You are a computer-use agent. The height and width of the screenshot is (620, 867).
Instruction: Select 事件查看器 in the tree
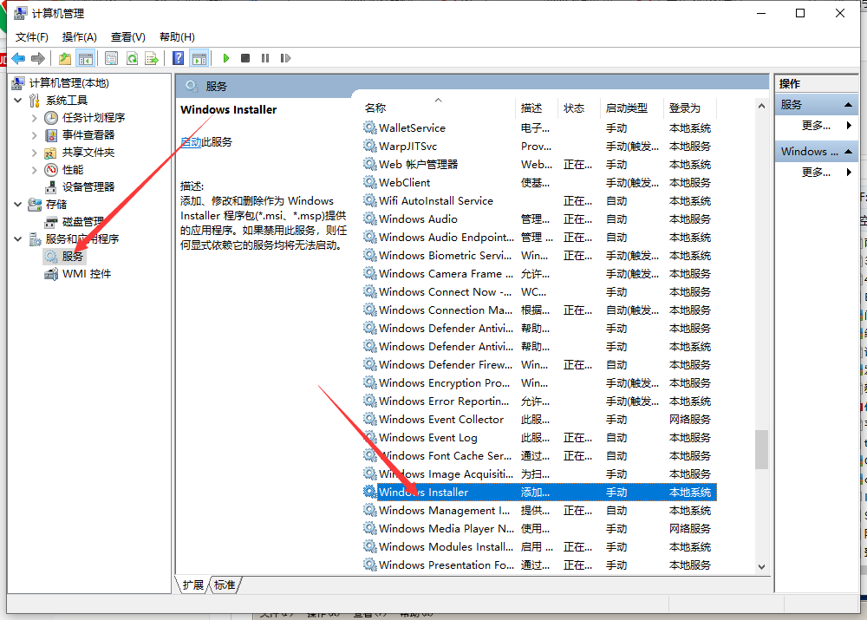[x=88, y=135]
